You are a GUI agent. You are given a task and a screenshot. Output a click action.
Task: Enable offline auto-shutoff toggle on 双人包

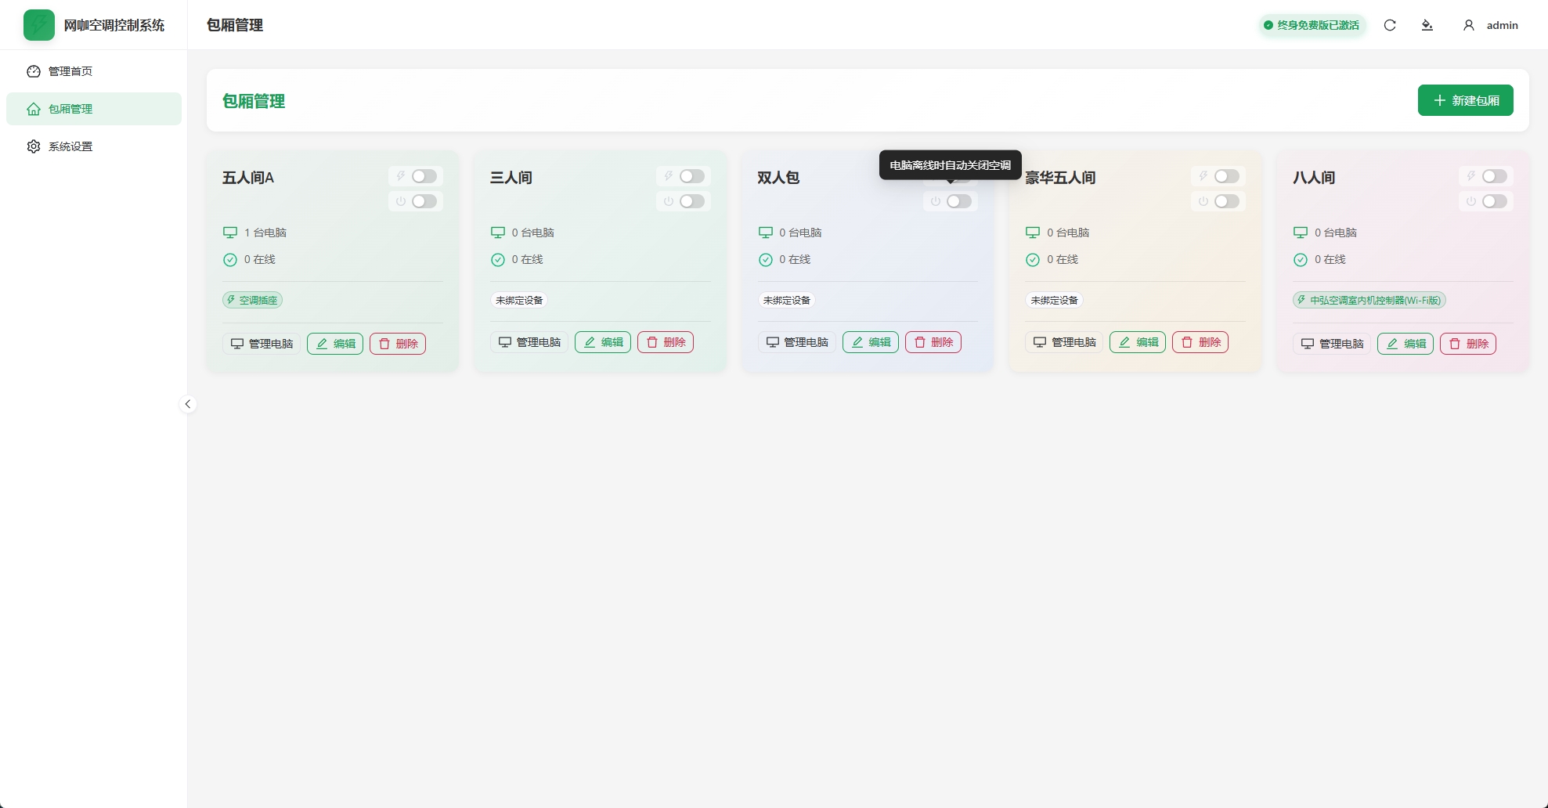958,201
